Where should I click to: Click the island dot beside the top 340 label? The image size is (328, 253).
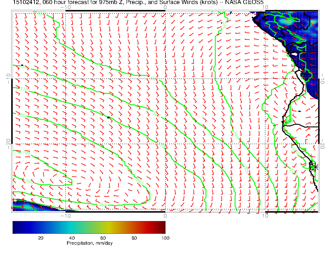click(221, 23)
